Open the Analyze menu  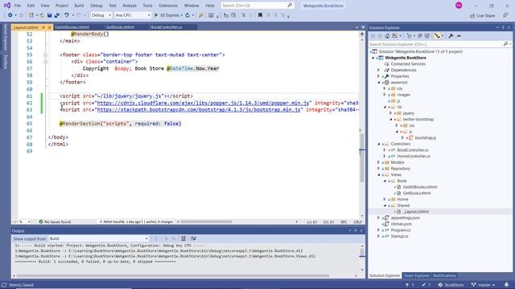point(130,6)
